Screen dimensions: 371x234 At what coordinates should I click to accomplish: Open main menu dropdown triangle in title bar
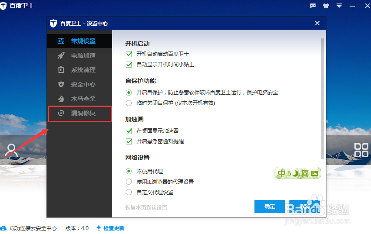[x=339, y=6]
